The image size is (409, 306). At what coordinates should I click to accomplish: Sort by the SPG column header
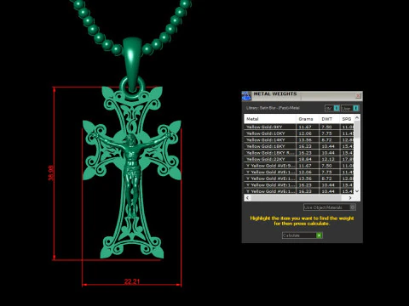[347, 119]
